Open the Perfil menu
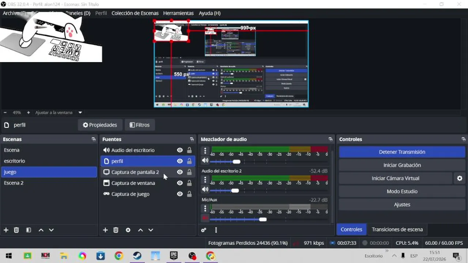The image size is (468, 263). pyautogui.click(x=101, y=13)
